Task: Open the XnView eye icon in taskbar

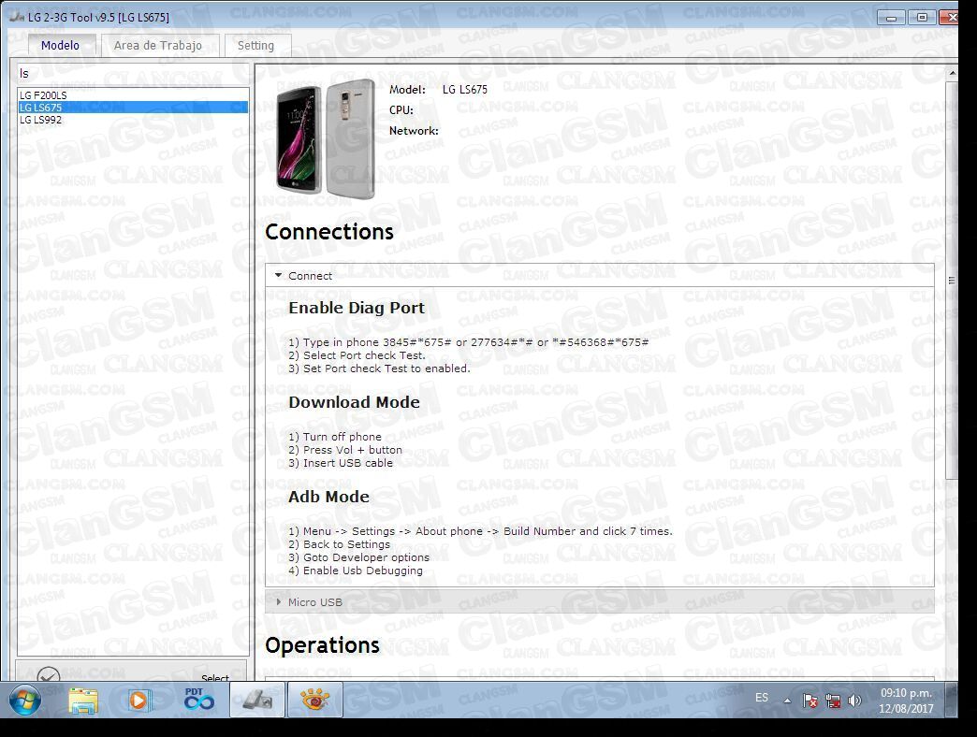Action: (x=314, y=701)
